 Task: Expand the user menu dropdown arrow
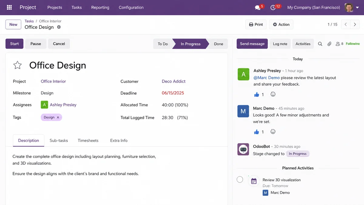[x=357, y=8]
